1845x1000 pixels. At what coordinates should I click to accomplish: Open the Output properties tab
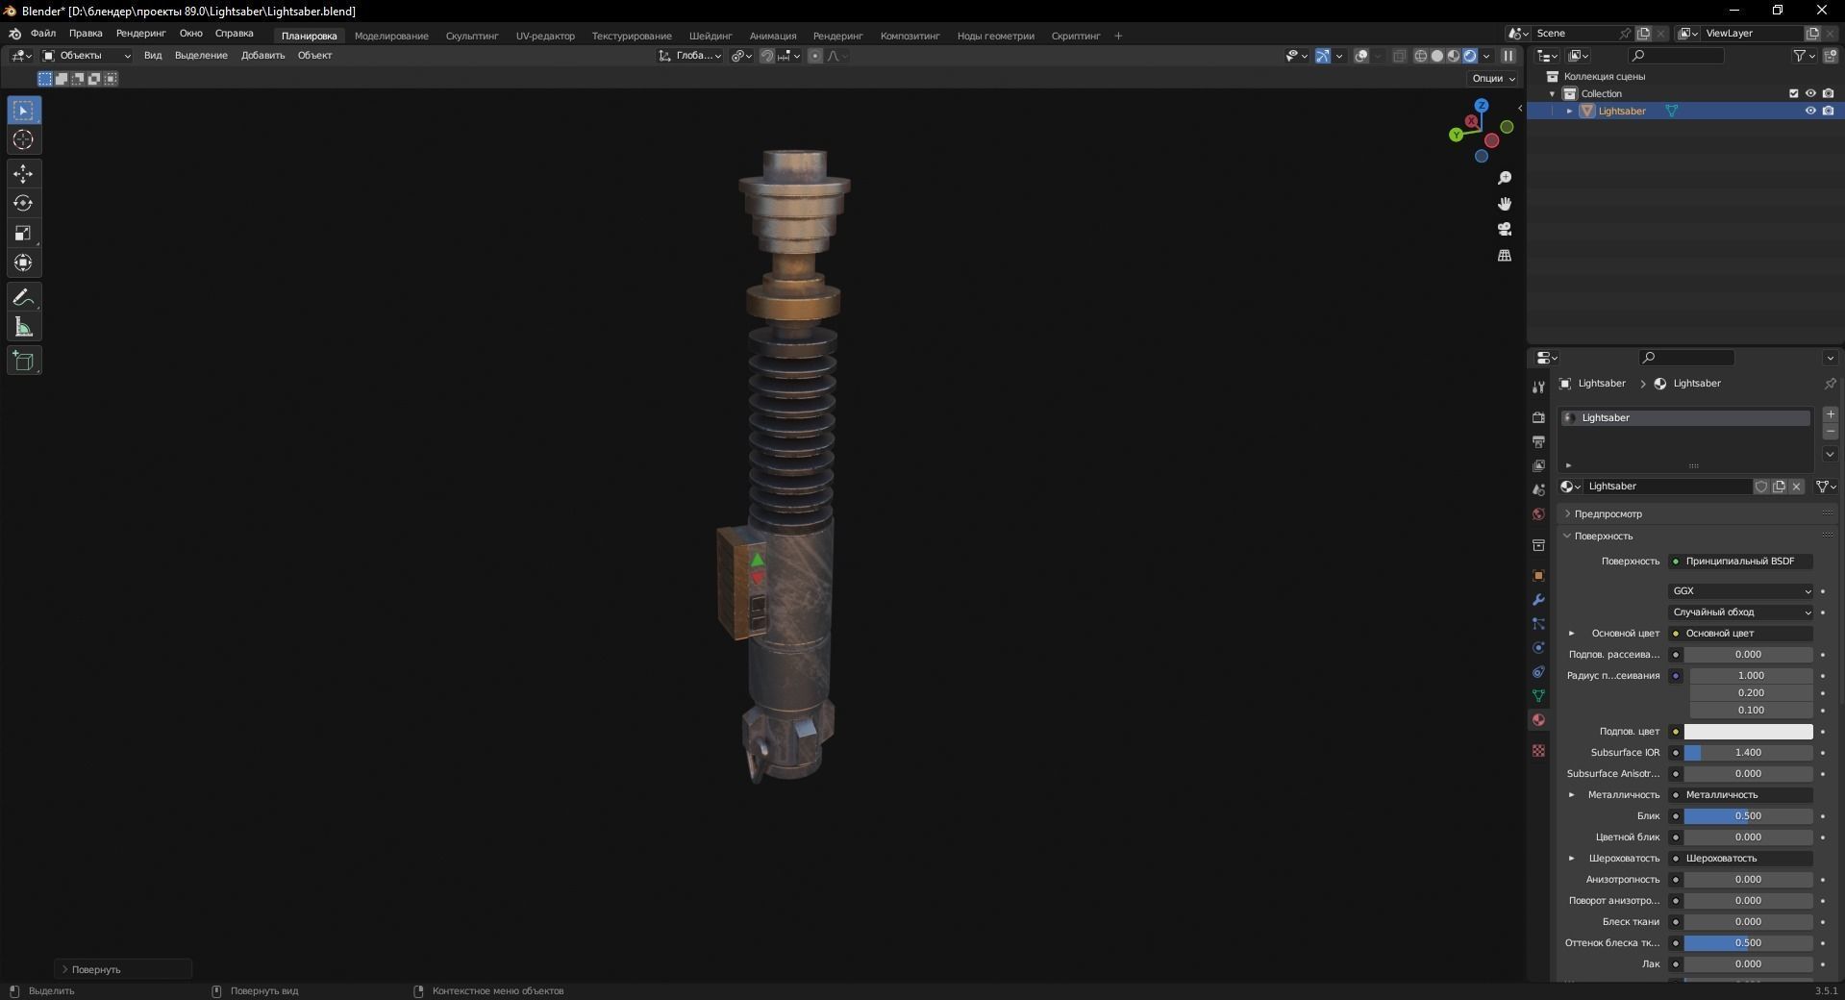point(1538,441)
